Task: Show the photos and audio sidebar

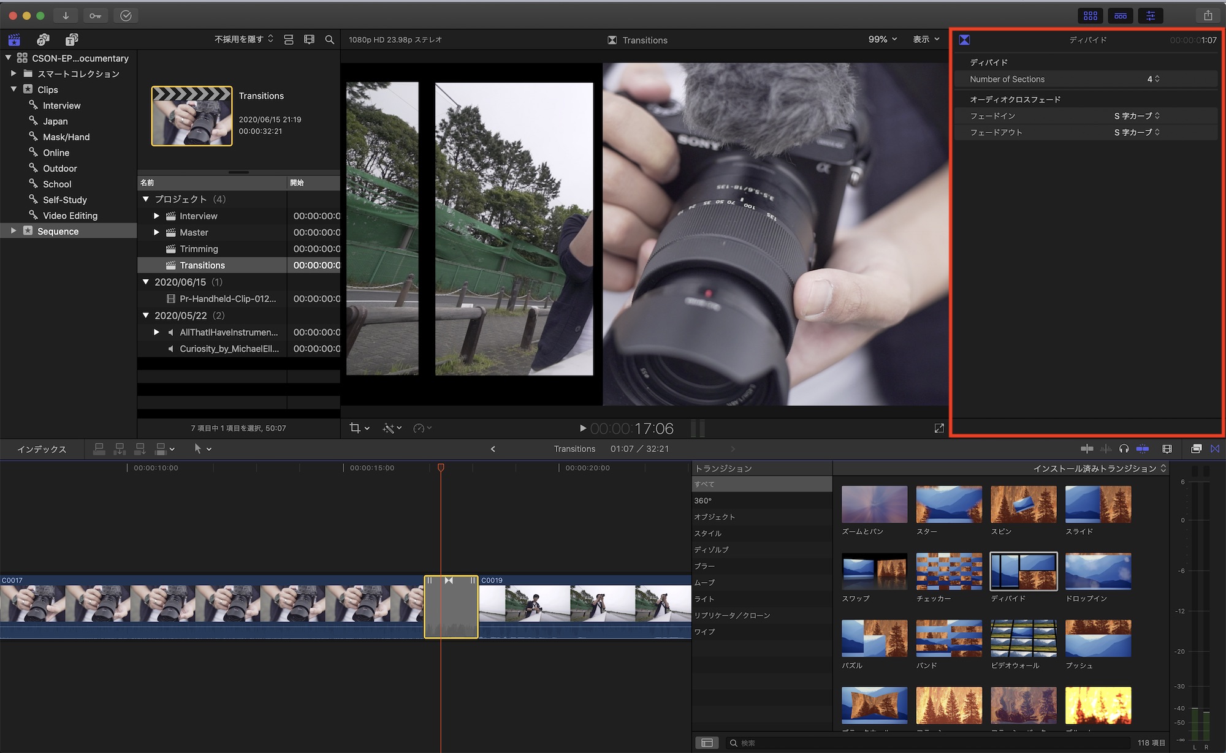Action: pyautogui.click(x=43, y=40)
